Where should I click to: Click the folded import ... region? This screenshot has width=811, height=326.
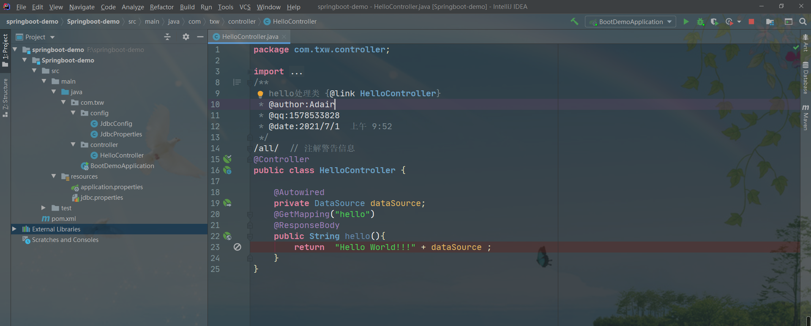(296, 72)
